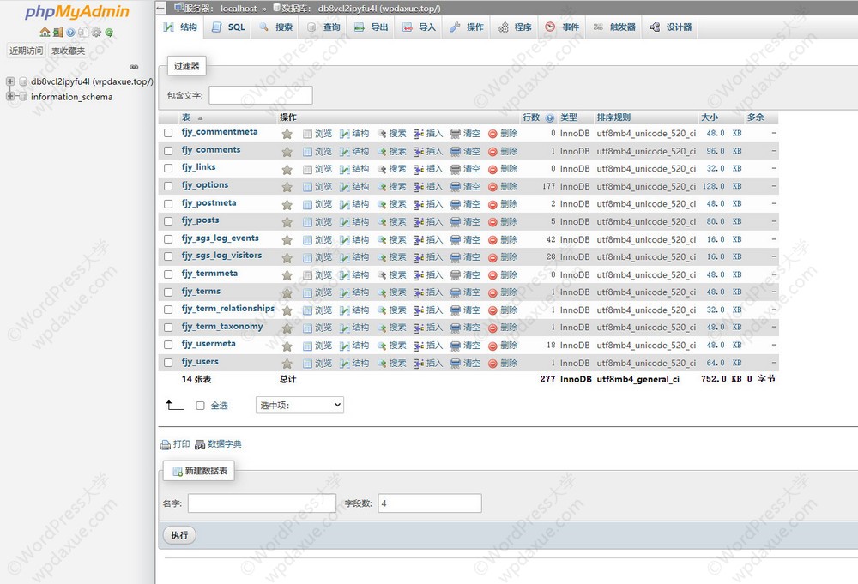Click the 排序规则 column header
The width and height of the screenshot is (858, 584).
613,117
